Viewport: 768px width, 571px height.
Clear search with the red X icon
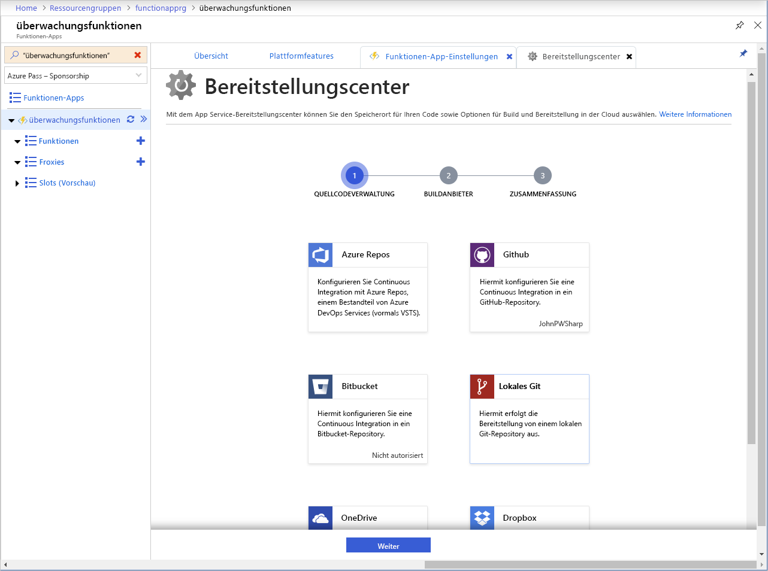point(138,55)
